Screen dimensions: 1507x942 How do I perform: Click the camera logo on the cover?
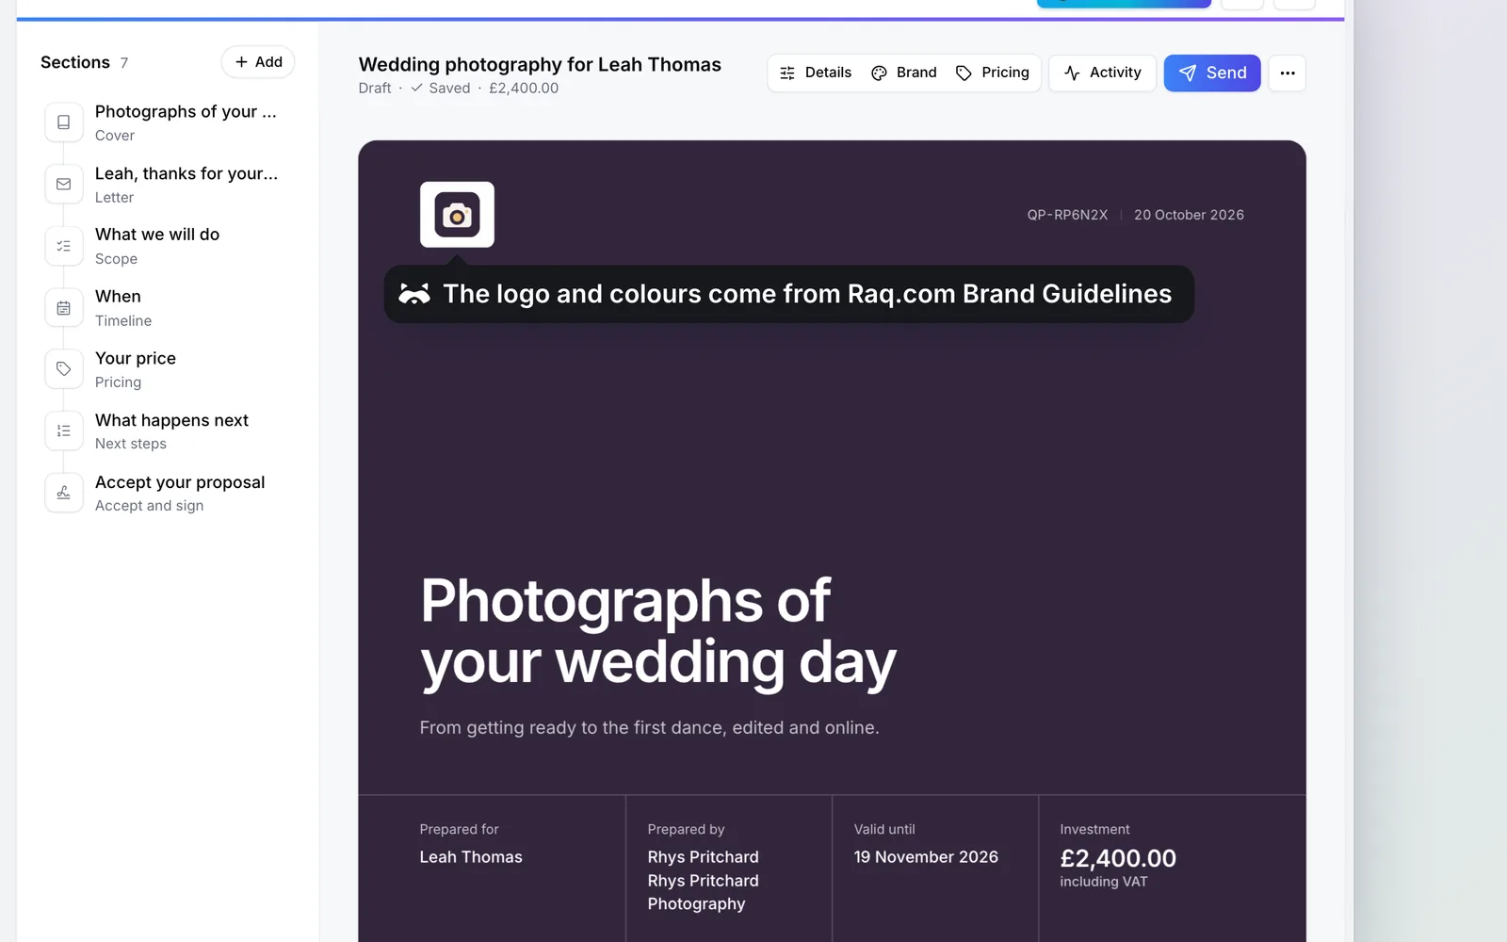tap(457, 215)
